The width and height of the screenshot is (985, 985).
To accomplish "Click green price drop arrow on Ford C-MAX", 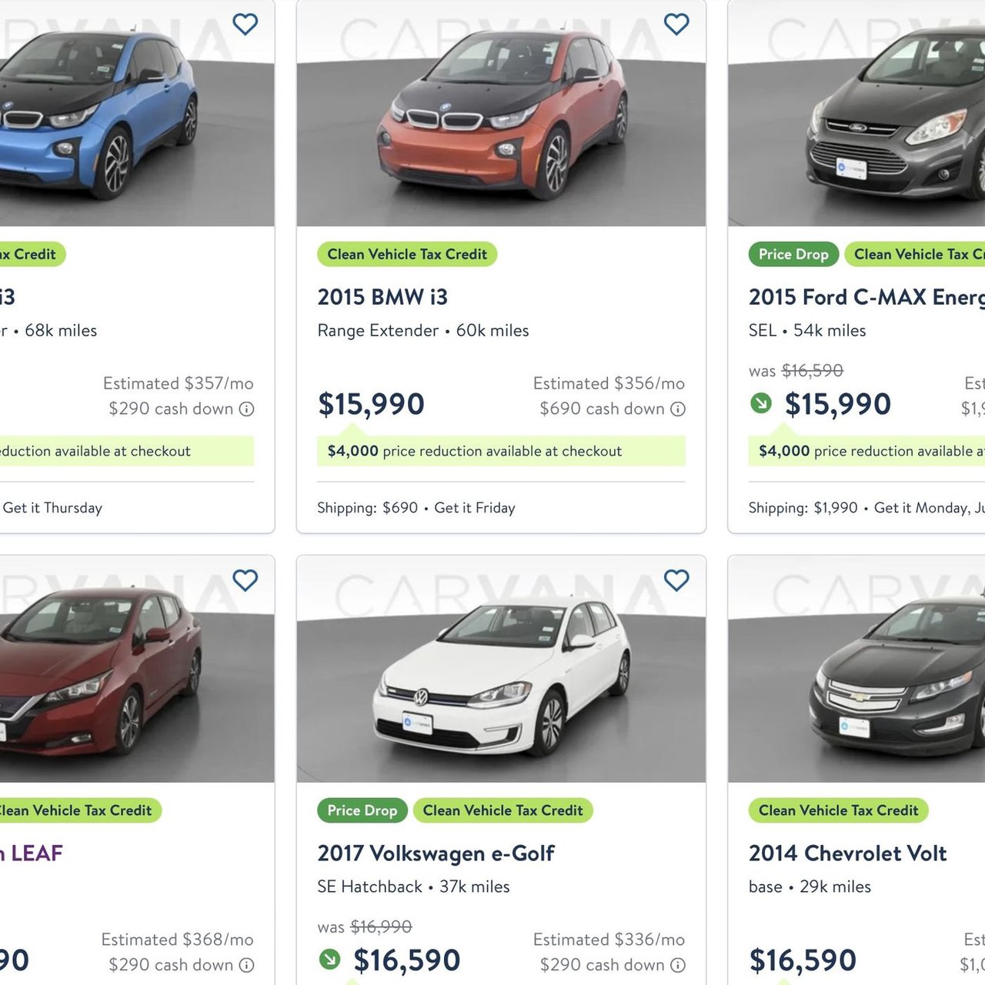I will [x=761, y=403].
